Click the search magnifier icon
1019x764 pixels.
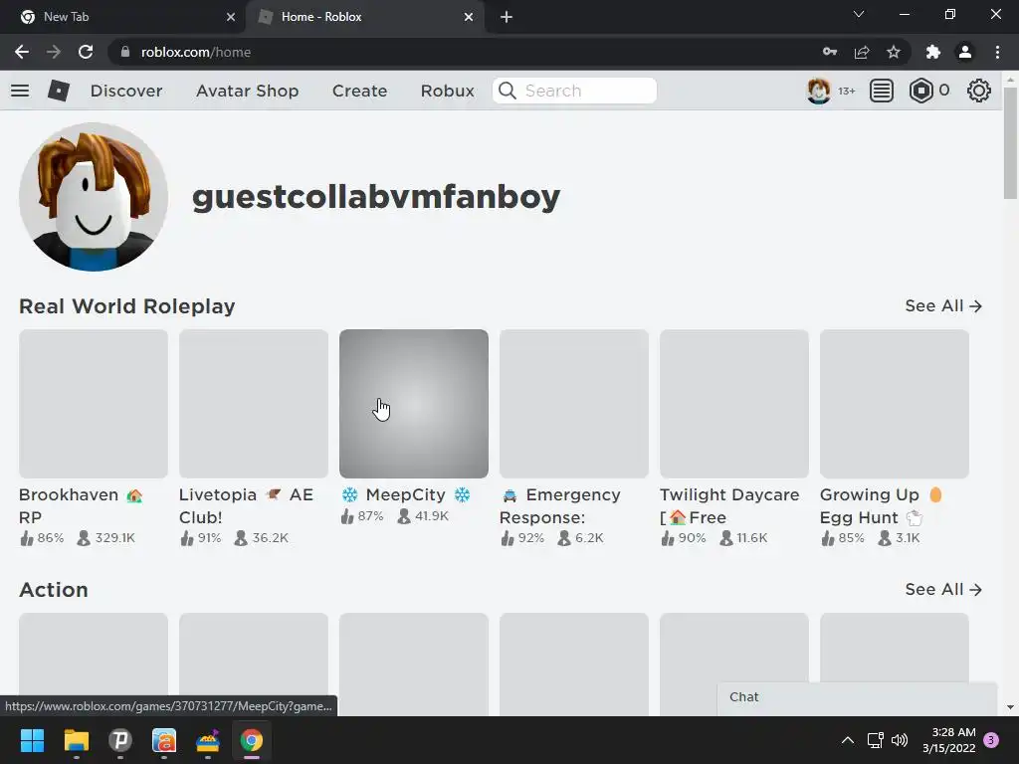click(507, 91)
